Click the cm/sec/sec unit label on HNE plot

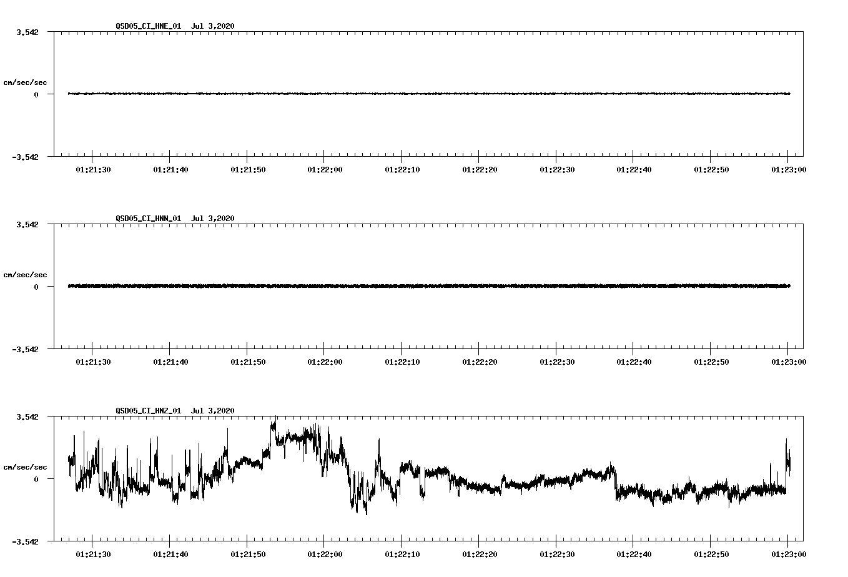[x=25, y=82]
